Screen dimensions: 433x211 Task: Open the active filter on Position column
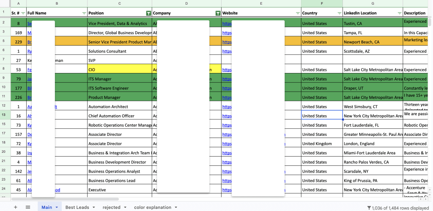pos(148,13)
